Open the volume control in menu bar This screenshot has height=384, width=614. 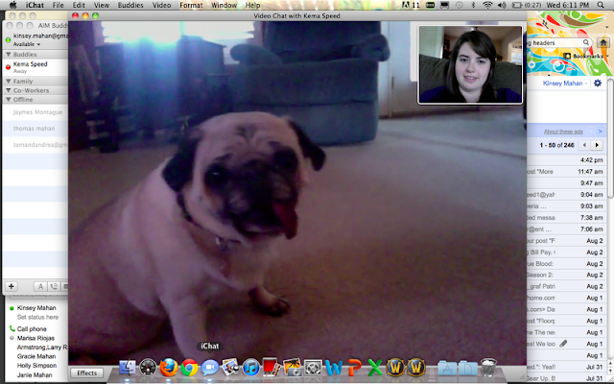click(x=502, y=5)
